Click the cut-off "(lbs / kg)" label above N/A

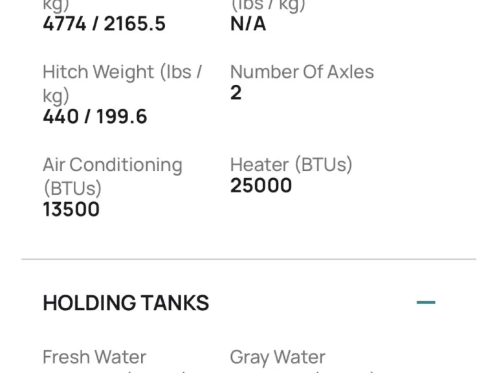click(x=267, y=5)
